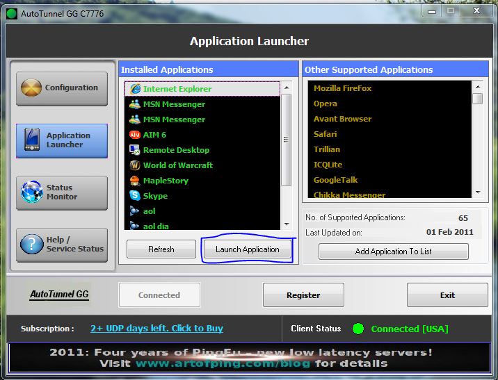Click Installed Applications scroll-up arrow
Viewport: 498px width, 380px height.
click(x=287, y=88)
